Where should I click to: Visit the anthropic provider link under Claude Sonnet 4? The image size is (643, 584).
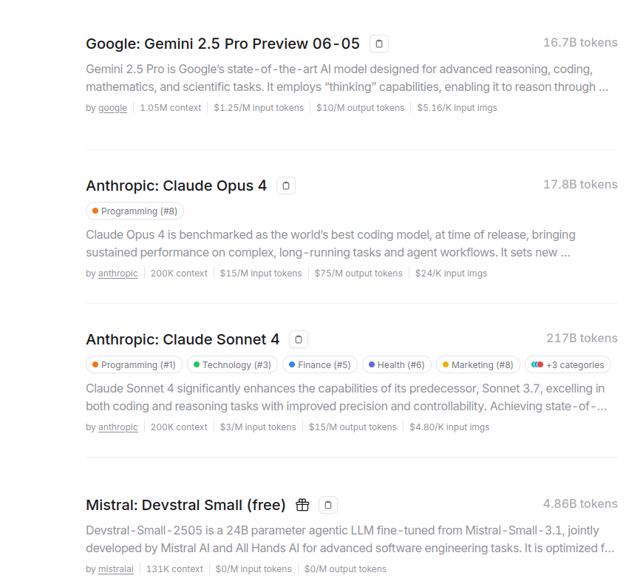pos(118,427)
